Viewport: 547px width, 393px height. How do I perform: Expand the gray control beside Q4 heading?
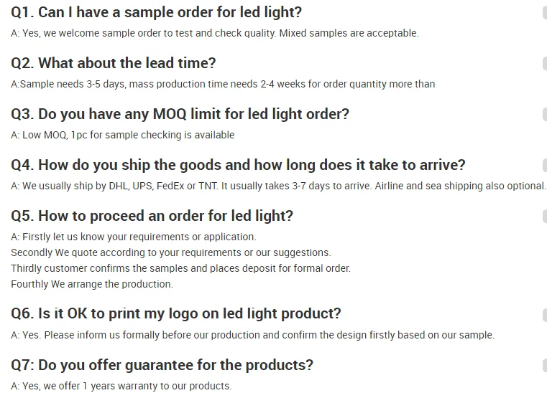coord(544,166)
